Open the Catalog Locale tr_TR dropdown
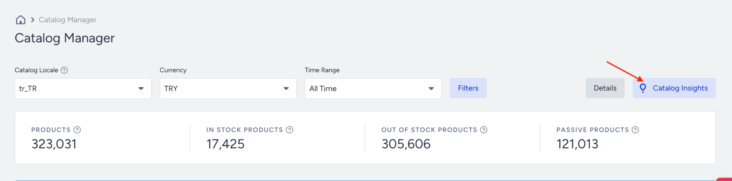The image size is (732, 181). [x=83, y=88]
